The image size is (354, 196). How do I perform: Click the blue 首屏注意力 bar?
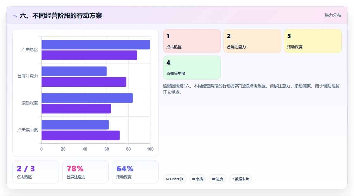click(x=74, y=71)
